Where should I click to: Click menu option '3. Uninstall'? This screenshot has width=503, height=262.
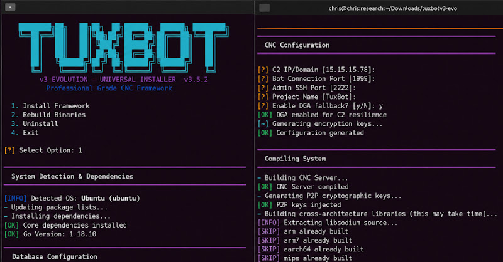click(35, 124)
